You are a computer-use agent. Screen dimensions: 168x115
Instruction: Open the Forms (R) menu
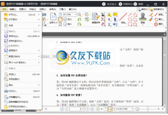click(x=53, y=9)
